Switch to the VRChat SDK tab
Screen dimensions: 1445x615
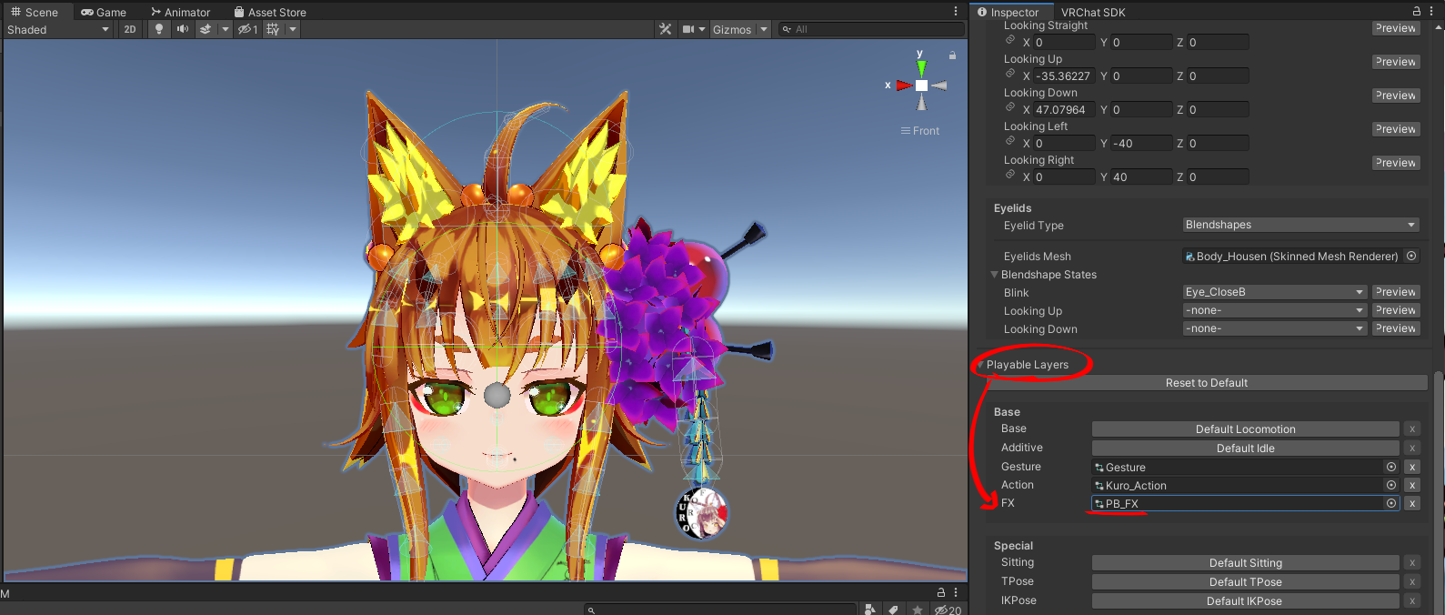(x=1092, y=12)
